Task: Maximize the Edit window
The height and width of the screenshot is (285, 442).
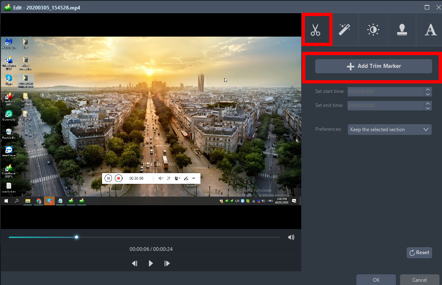Action: (x=427, y=7)
